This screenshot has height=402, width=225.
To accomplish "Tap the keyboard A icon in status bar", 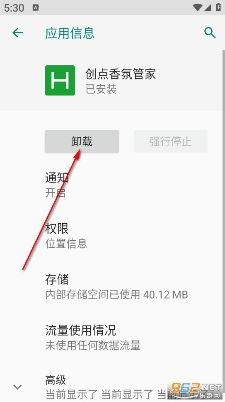I will 36,8.
